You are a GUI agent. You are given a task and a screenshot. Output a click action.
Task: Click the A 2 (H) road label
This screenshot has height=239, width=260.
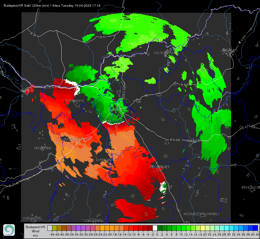pos(124,91)
